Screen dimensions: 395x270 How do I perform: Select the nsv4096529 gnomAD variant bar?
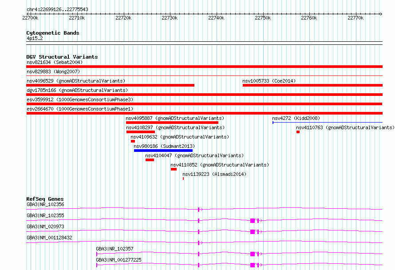tap(111, 85)
